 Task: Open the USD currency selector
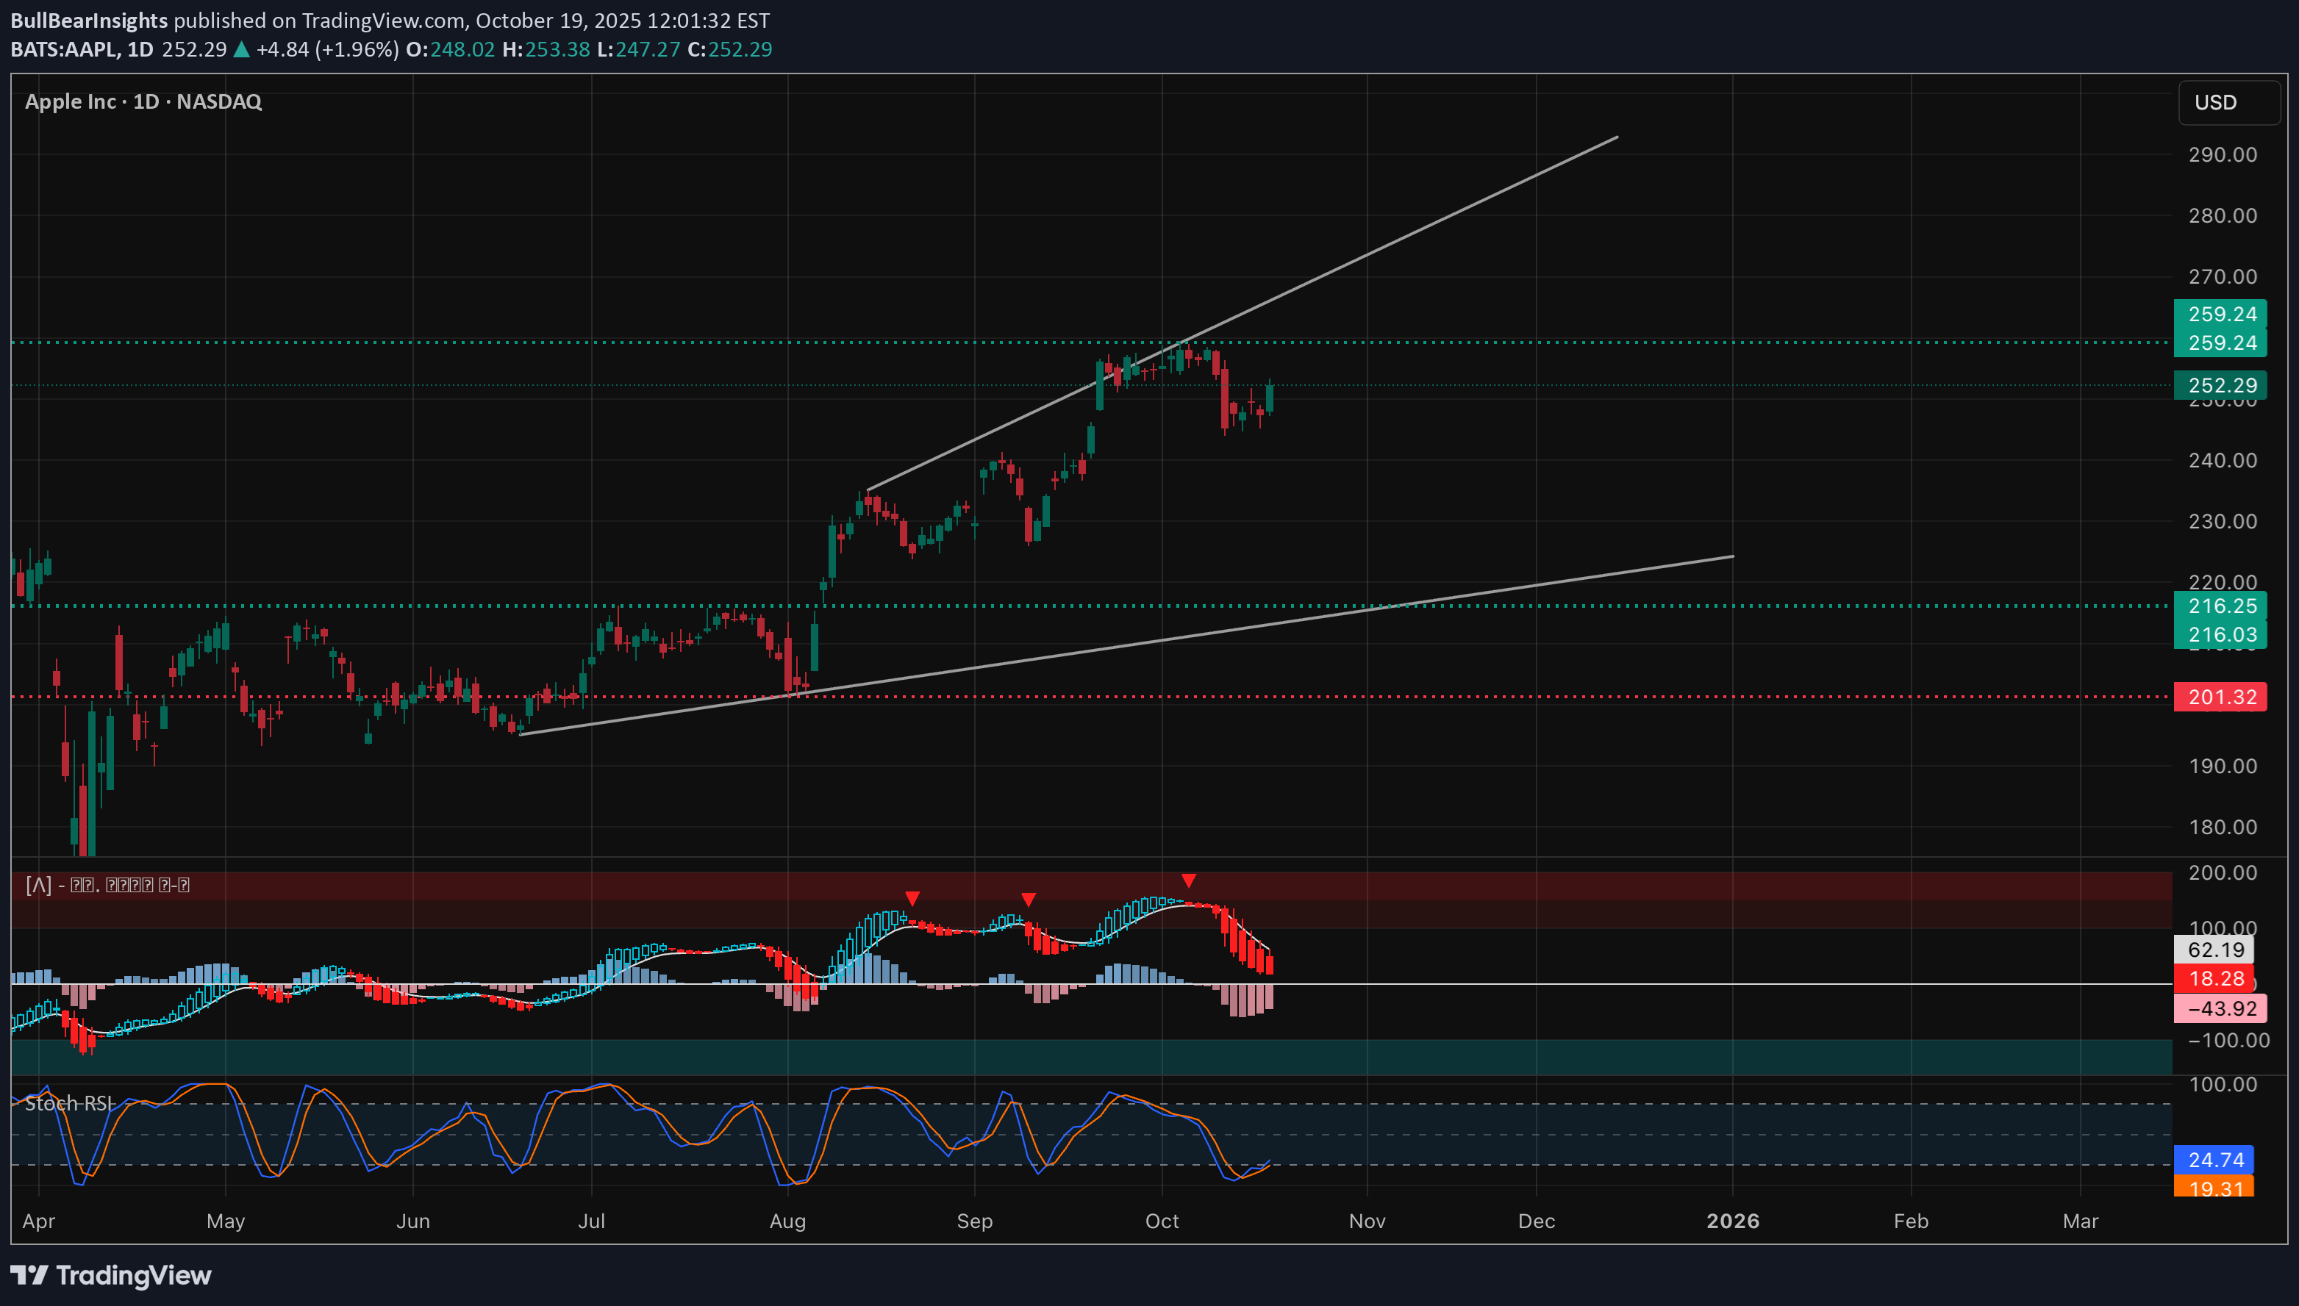[2228, 102]
